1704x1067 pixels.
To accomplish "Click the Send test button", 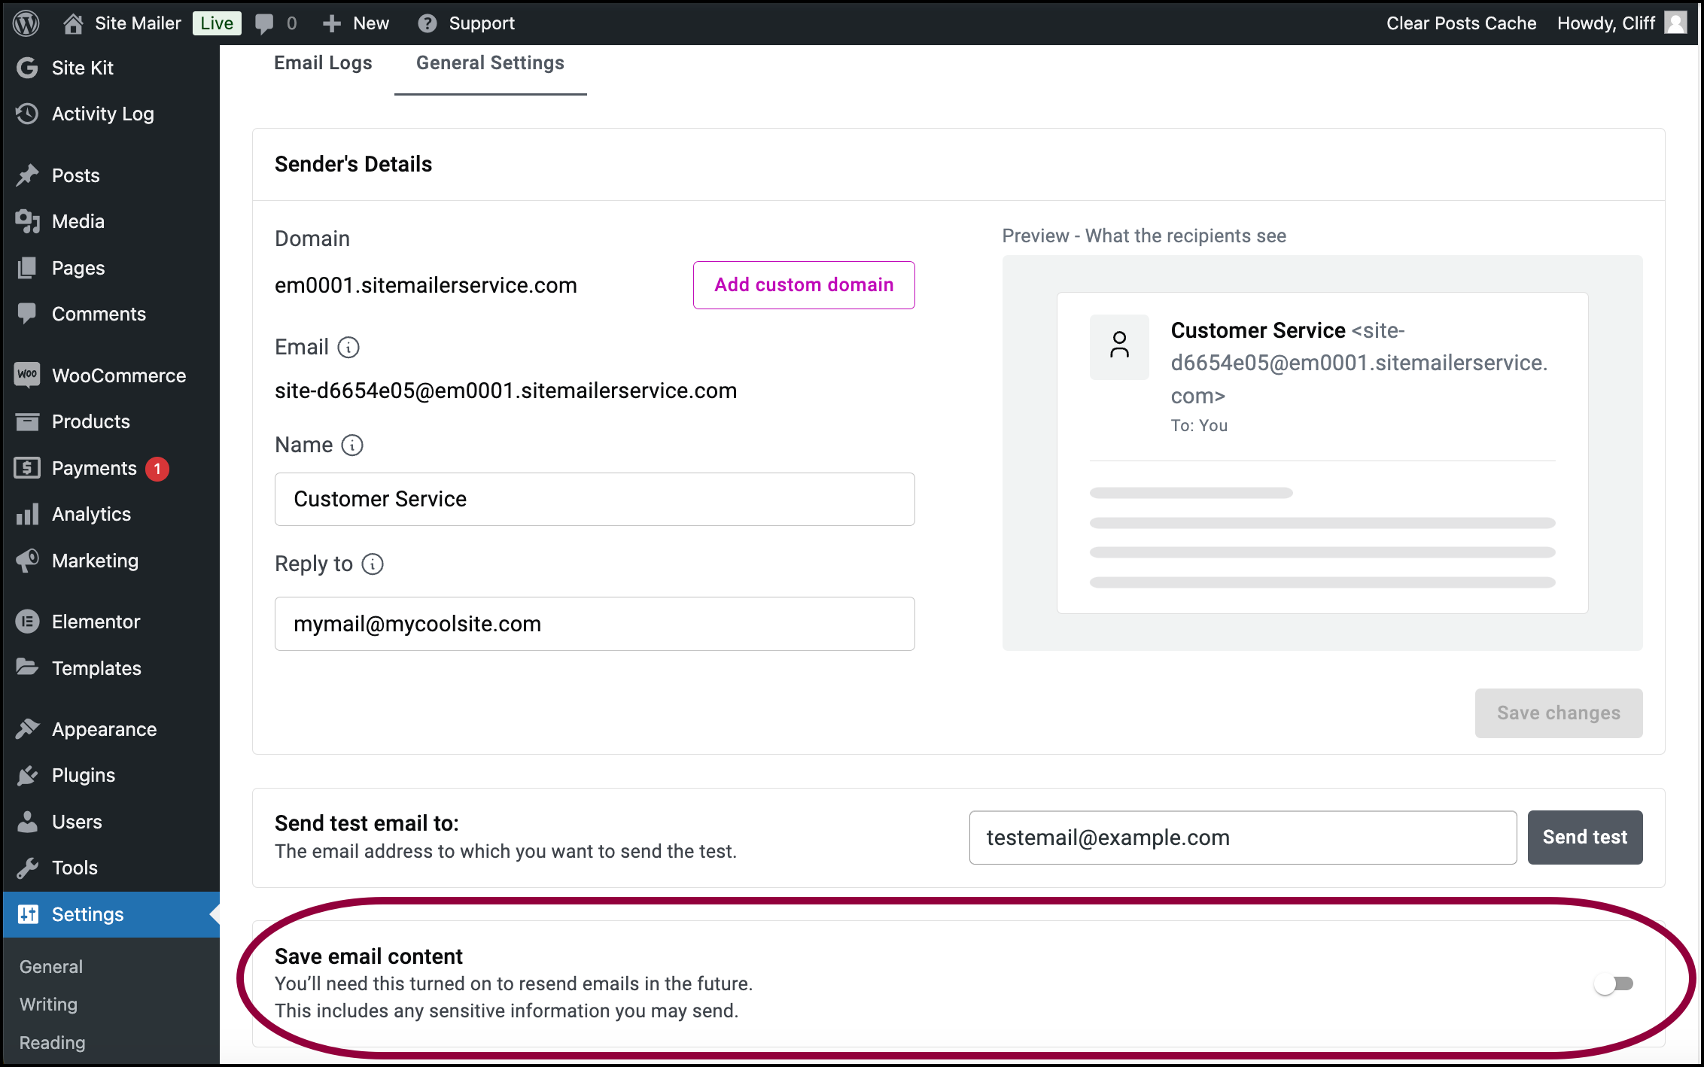I will tap(1585, 837).
